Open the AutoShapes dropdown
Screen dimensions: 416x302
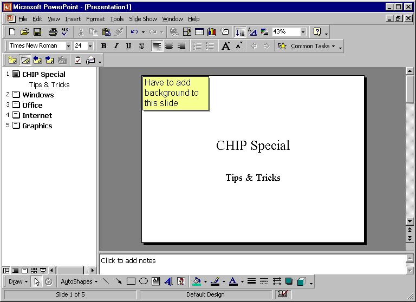pos(79,281)
